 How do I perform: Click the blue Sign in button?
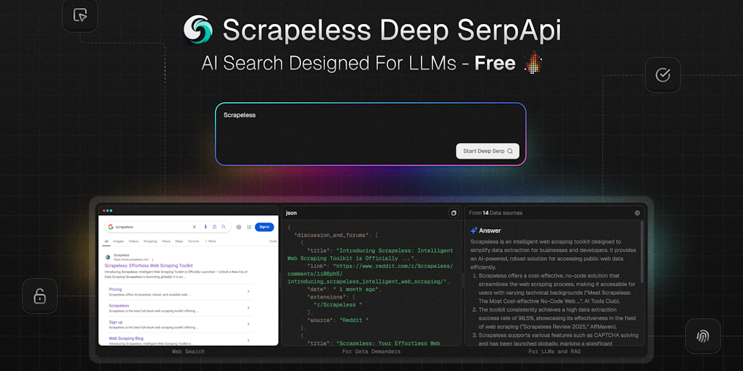(264, 227)
